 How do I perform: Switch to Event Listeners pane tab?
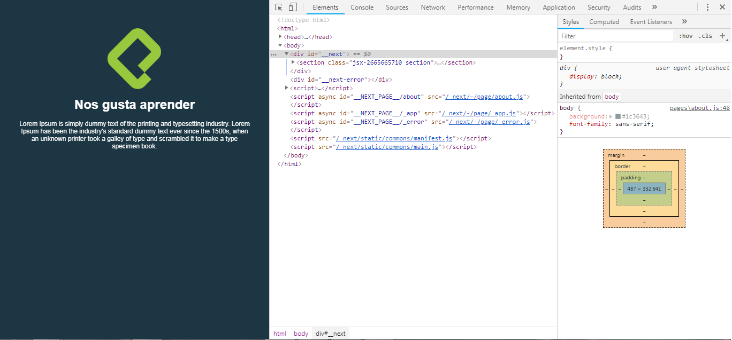pyautogui.click(x=651, y=22)
